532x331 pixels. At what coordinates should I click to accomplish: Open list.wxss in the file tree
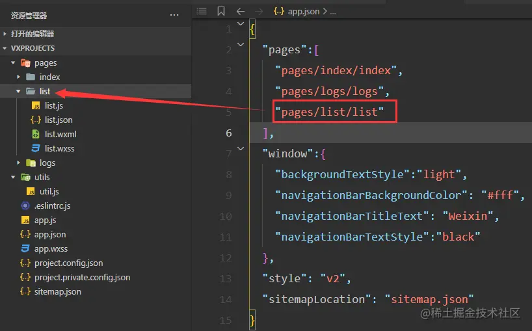pos(60,148)
